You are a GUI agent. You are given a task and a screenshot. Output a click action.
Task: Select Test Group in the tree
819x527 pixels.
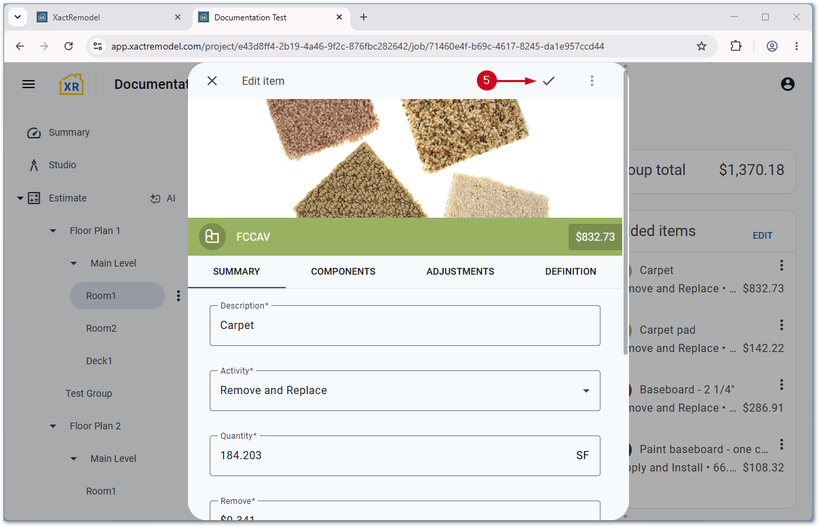click(89, 393)
